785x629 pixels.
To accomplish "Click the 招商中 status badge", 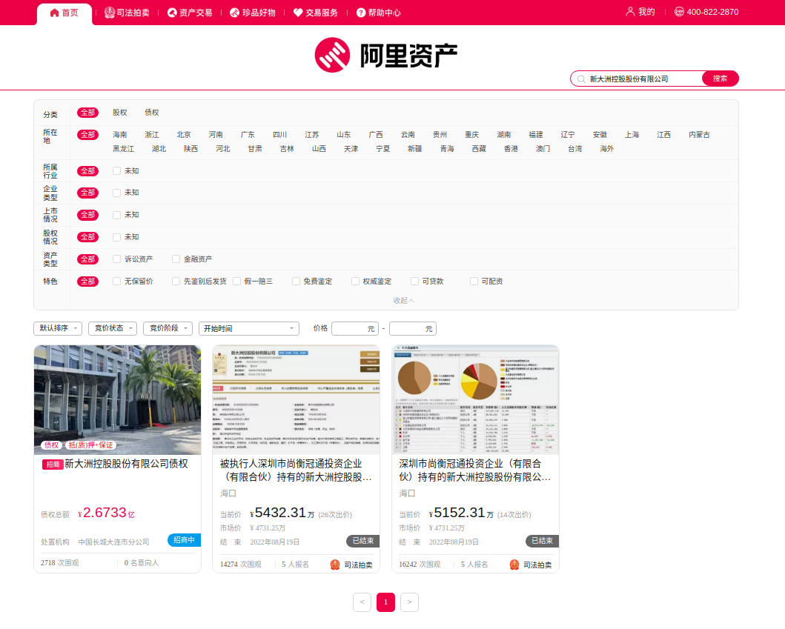I will click(185, 540).
